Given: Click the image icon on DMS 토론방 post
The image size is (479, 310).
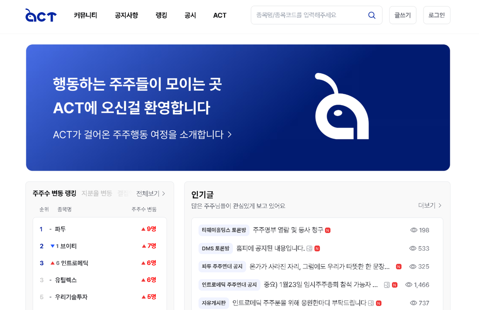Looking at the screenshot, I should tap(309, 248).
